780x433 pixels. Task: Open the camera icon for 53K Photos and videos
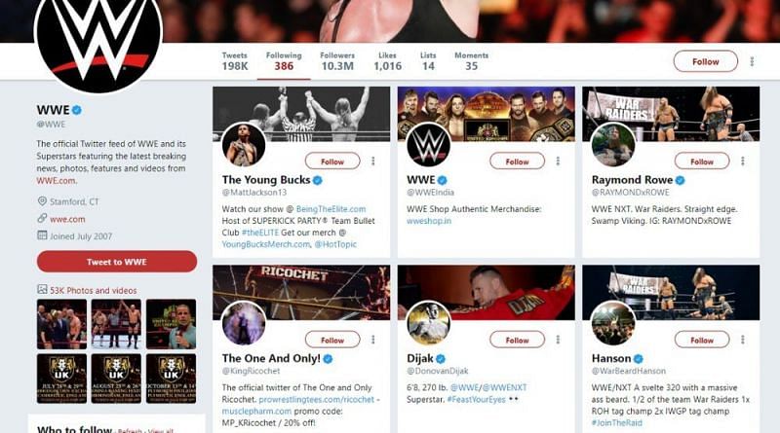coord(42,289)
